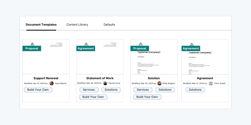Click Agreement badge on Statement of Work template
The image size is (251, 125).
pyautogui.click(x=86, y=48)
